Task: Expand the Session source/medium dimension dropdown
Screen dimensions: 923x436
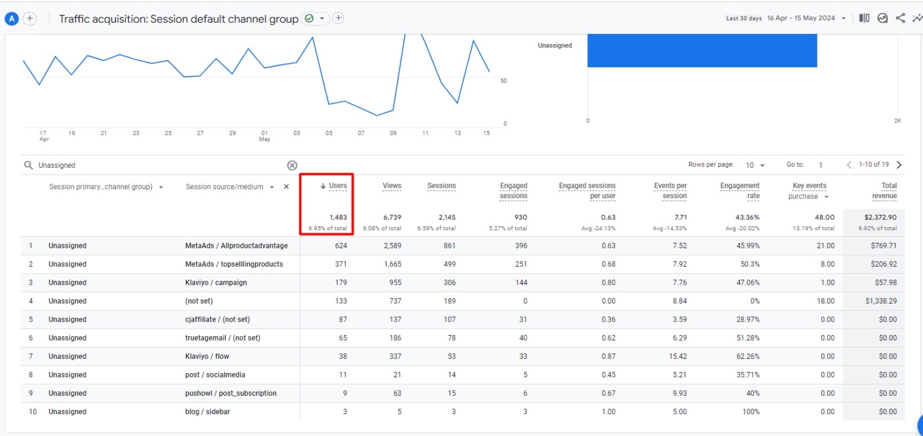Action: click(x=272, y=187)
